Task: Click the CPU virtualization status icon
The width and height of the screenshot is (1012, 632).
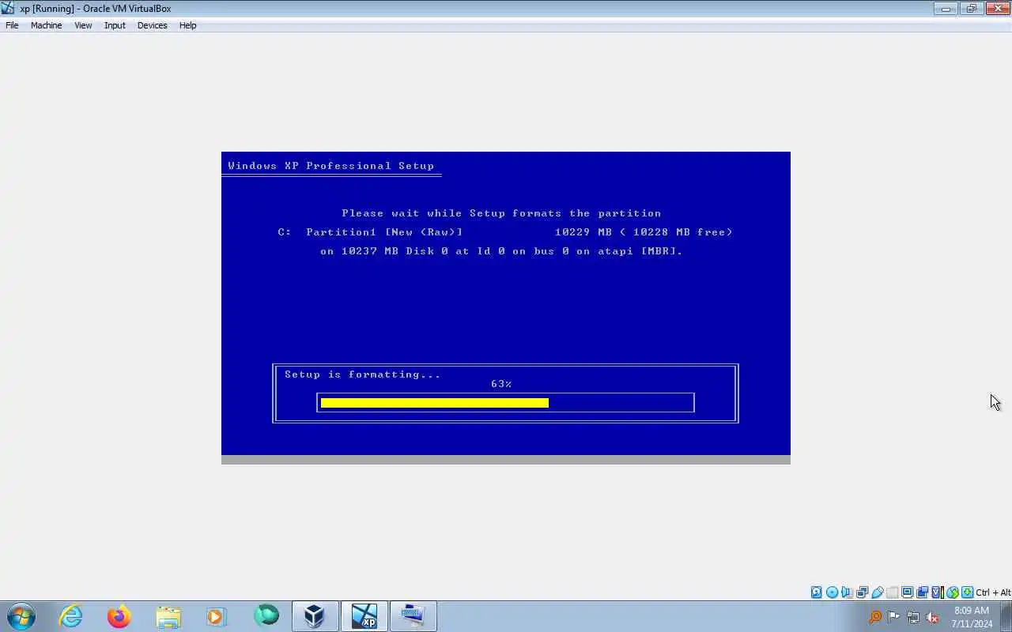Action: (937, 592)
